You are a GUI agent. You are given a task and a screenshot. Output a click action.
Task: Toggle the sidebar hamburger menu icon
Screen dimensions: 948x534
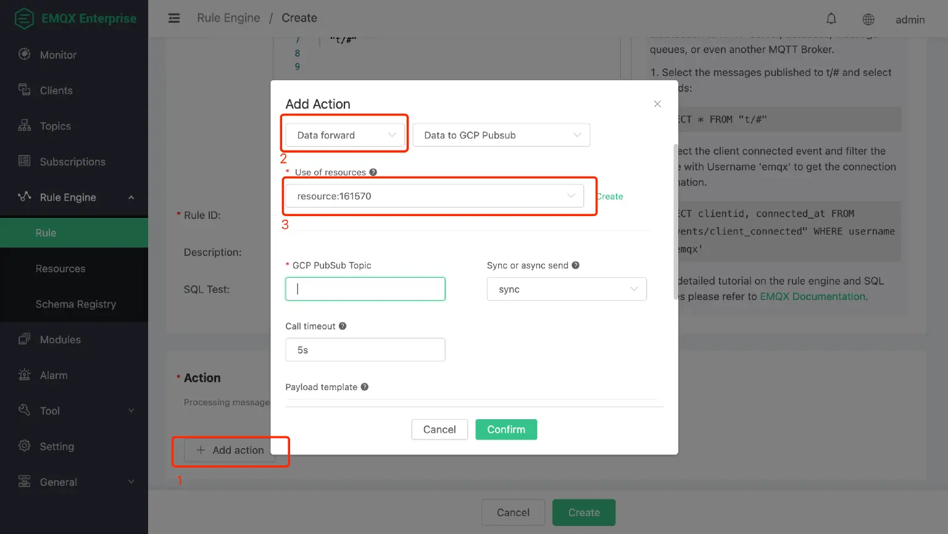174,19
